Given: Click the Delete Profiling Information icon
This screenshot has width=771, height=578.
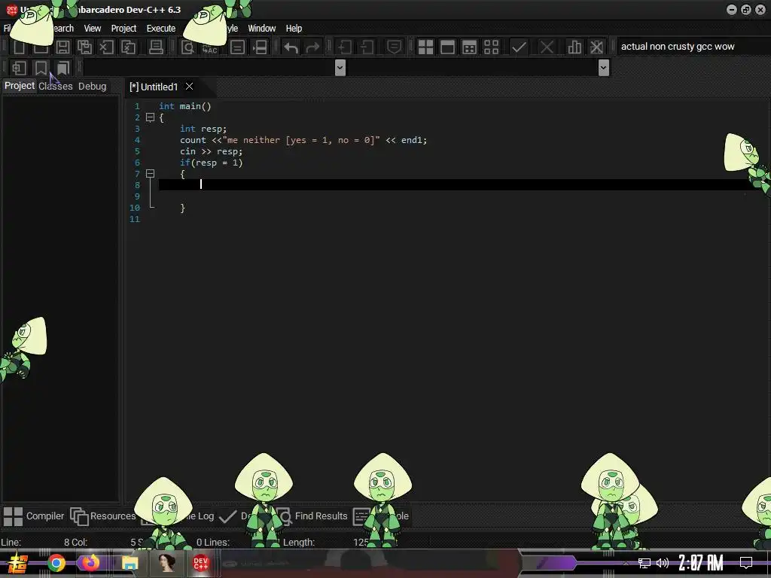Looking at the screenshot, I should click(596, 47).
